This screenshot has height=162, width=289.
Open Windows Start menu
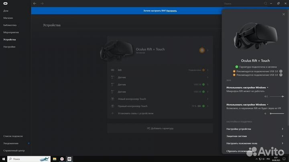(4, 159)
